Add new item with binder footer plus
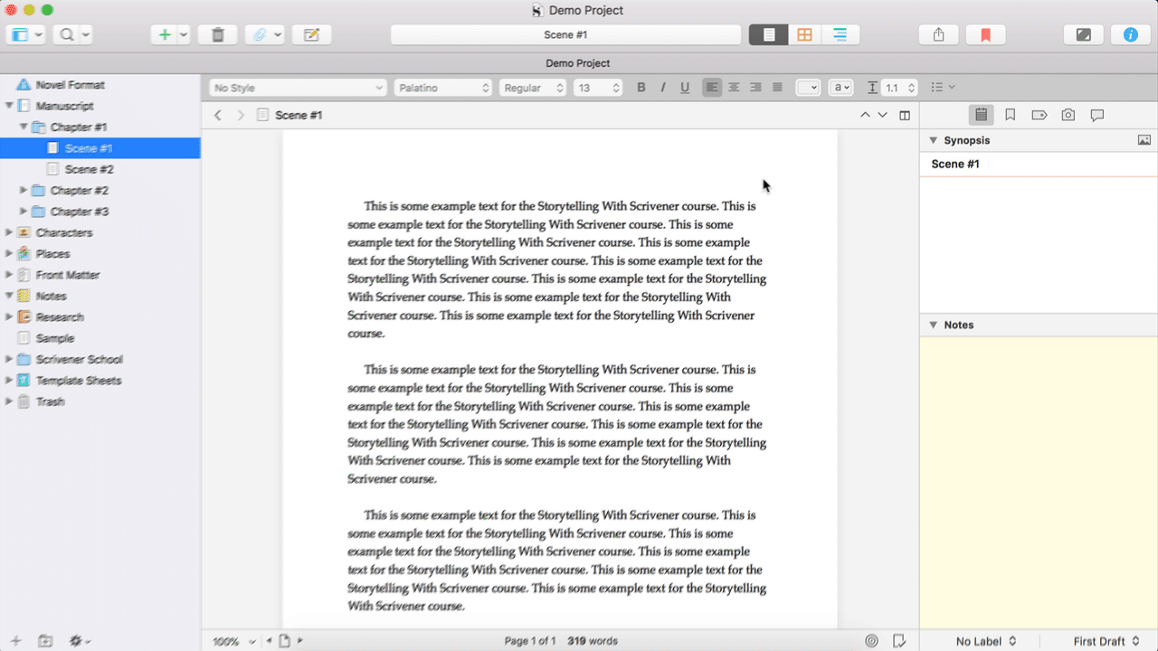This screenshot has height=651, width=1158. pos(15,641)
